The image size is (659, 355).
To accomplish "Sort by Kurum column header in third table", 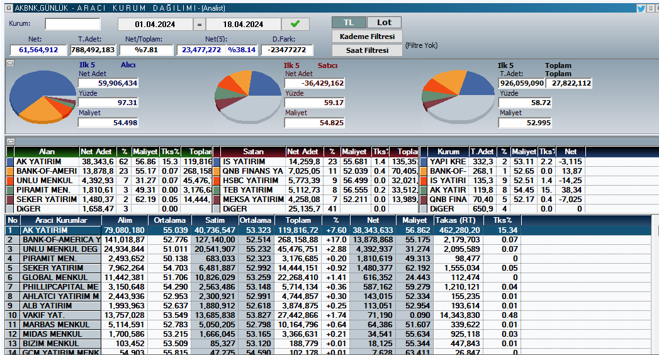I will click(448, 152).
